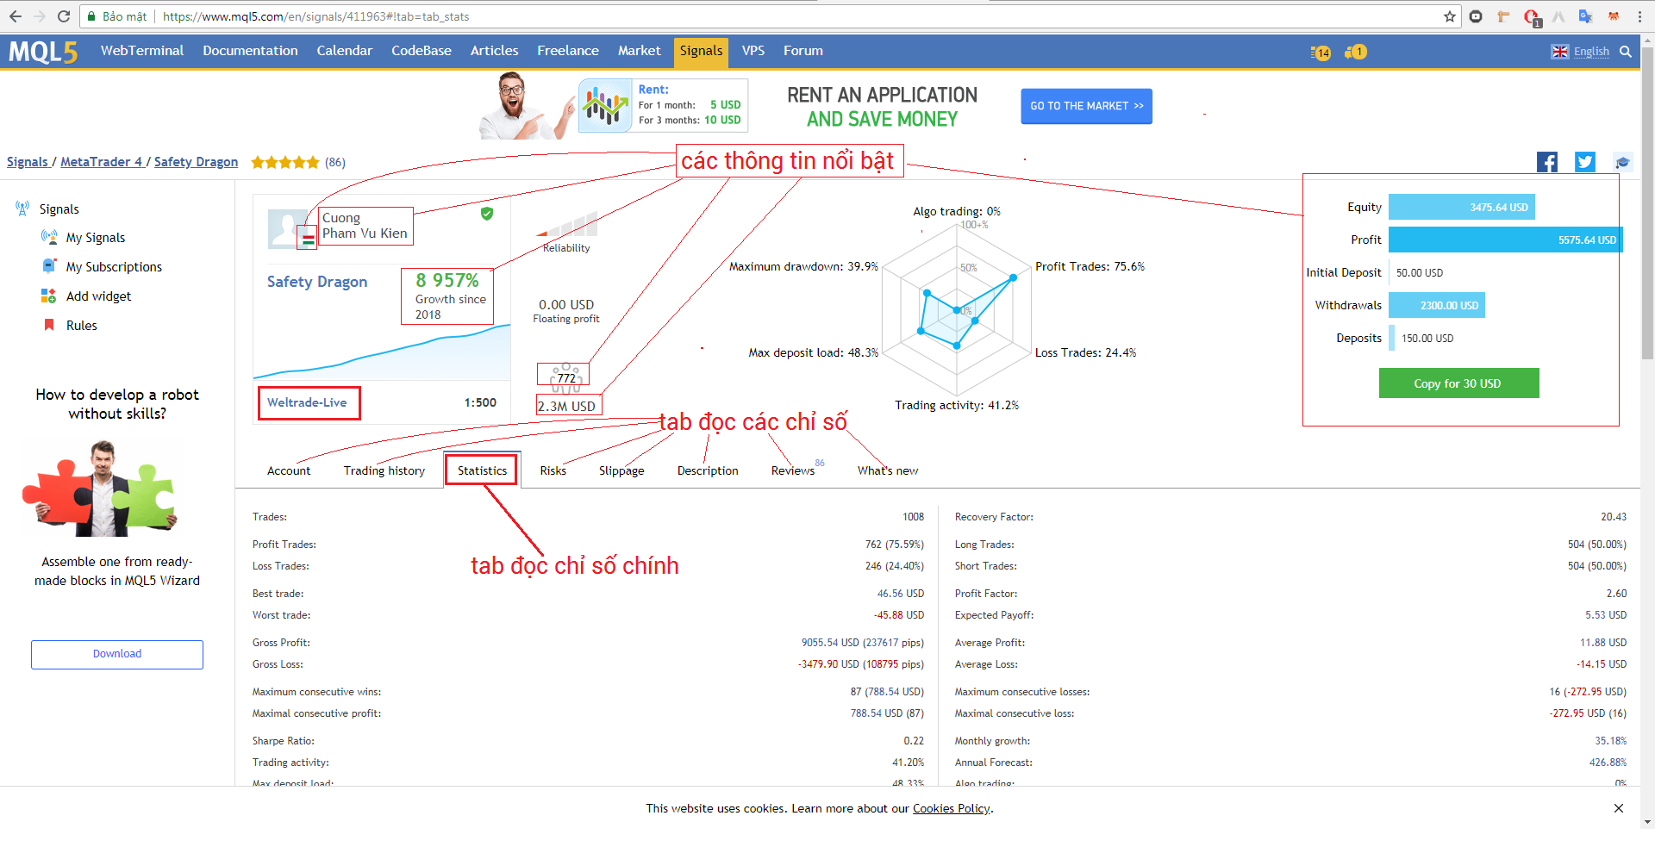Open notifications badge showing 14
1655x853 pixels.
[x=1321, y=53]
